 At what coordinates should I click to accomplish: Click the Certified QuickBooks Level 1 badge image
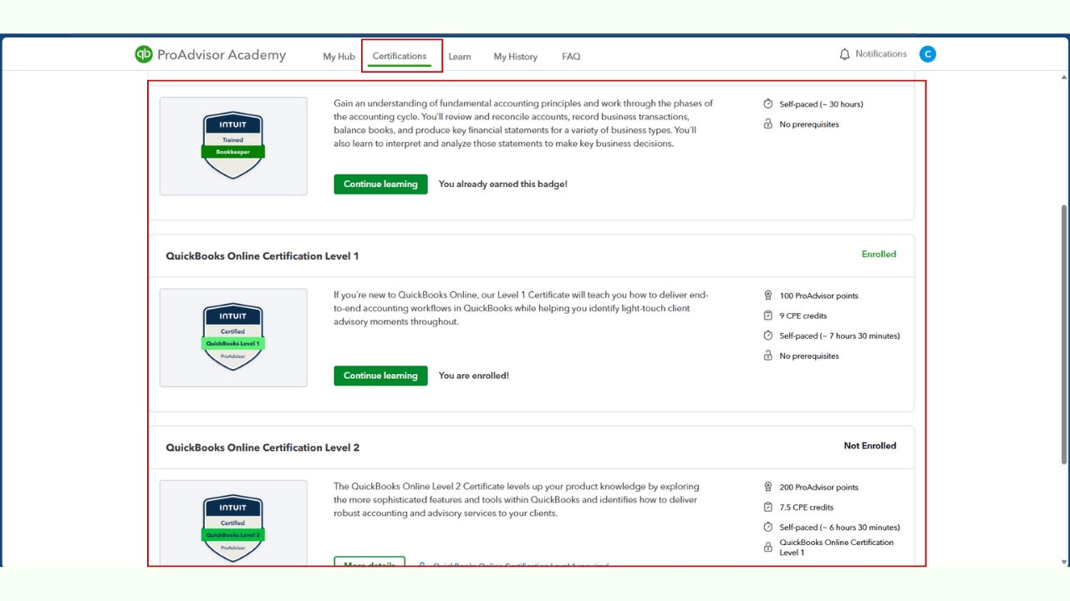tap(233, 337)
